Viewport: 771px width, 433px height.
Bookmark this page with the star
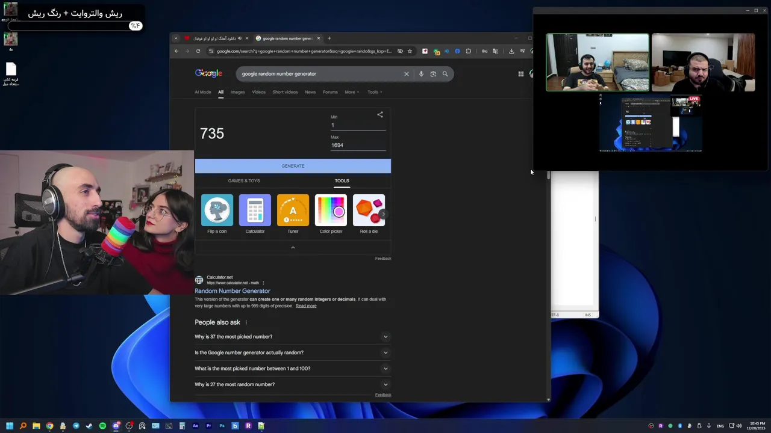coord(410,51)
